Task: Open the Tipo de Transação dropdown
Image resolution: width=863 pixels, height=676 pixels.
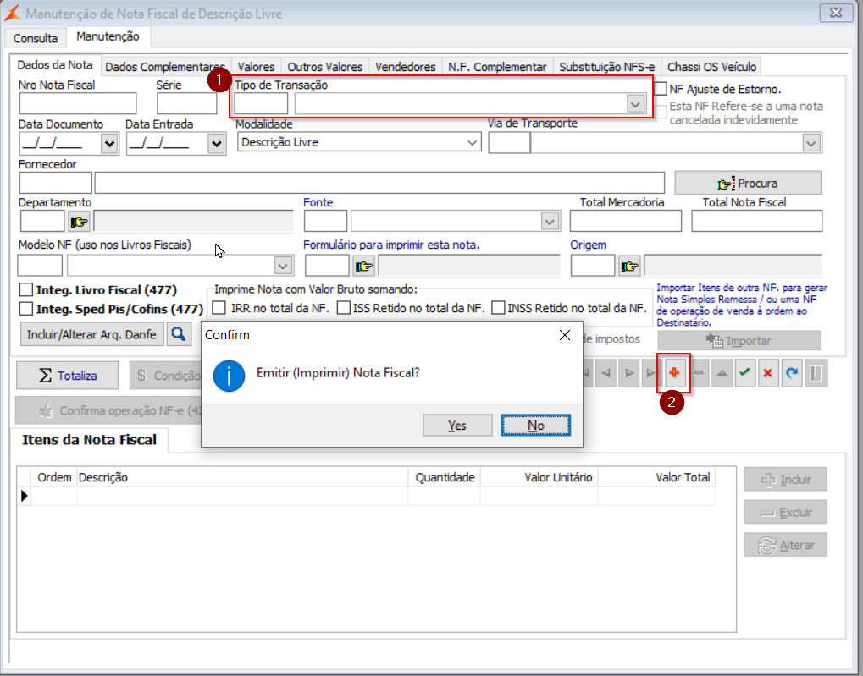Action: tap(636, 103)
